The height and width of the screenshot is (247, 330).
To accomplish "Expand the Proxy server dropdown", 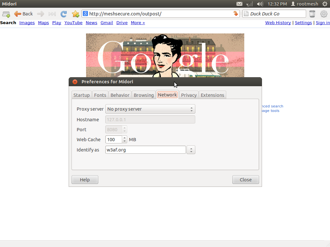I will click(150, 109).
